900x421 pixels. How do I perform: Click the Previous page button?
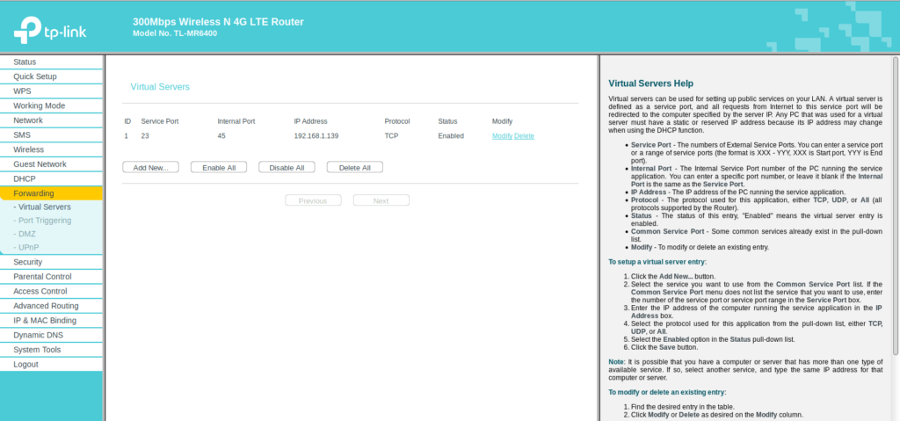pos(313,200)
